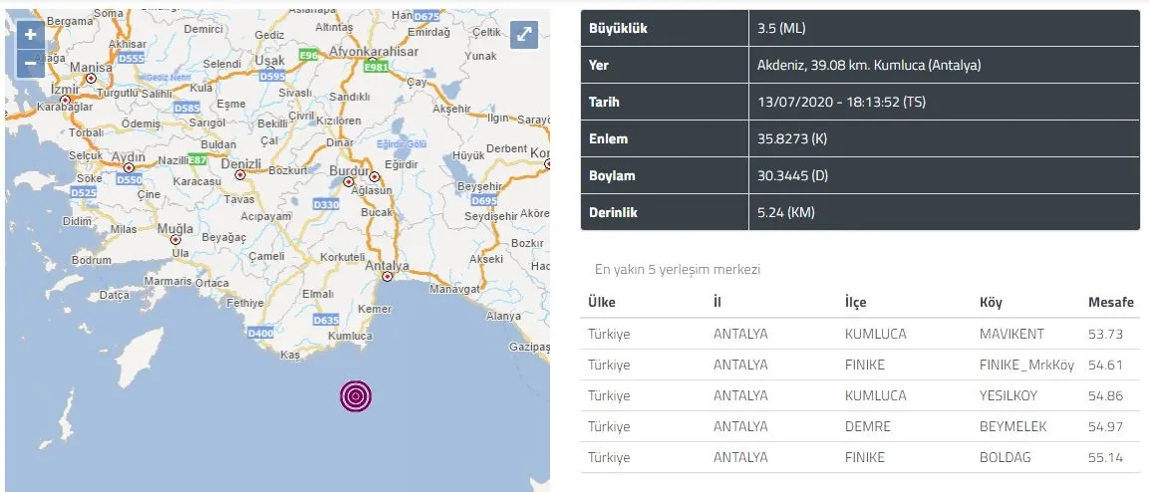
Task: Click the Antalya city marker on map
Action: coord(384,277)
